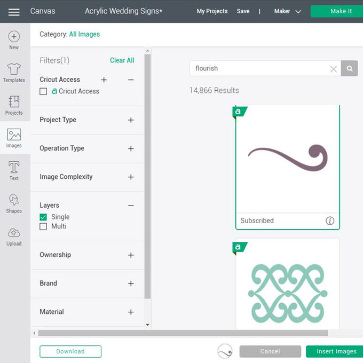Expand the Project Type filter
The width and height of the screenshot is (363, 363).
(x=131, y=120)
